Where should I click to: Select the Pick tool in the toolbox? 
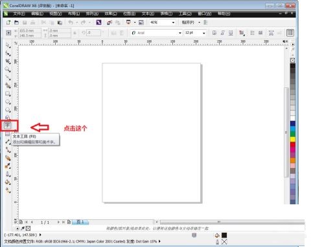tap(8, 45)
